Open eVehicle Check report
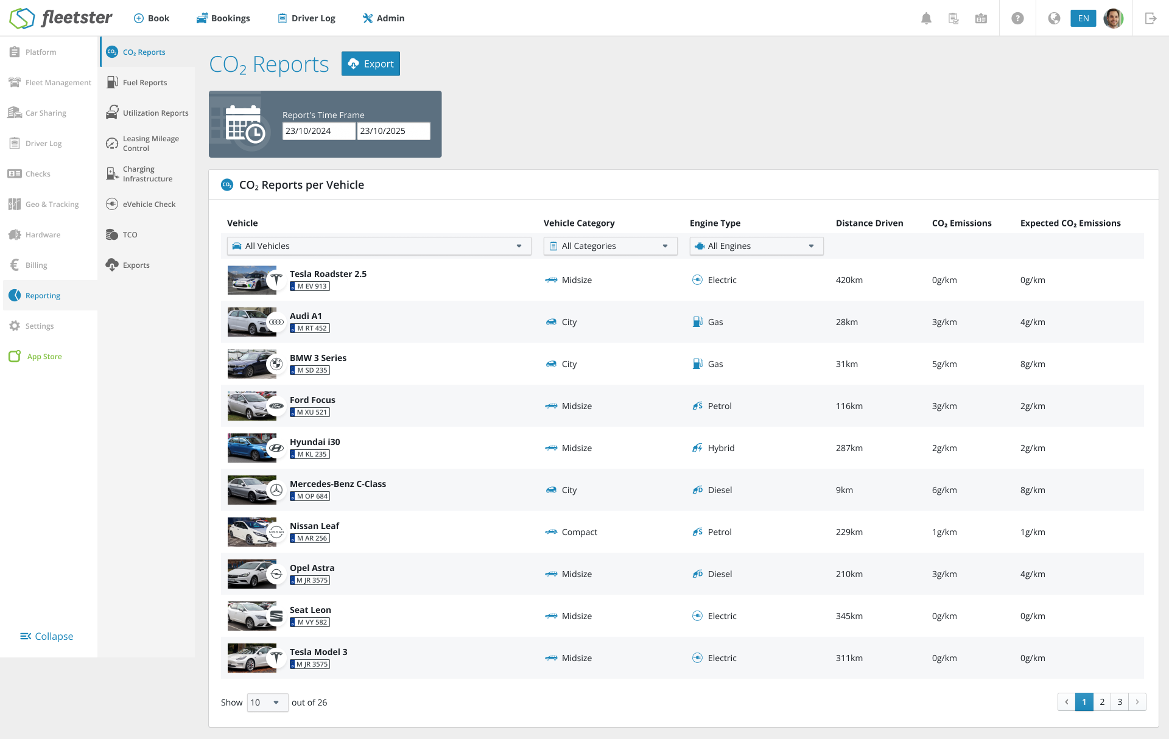This screenshot has width=1169, height=739. point(148,205)
